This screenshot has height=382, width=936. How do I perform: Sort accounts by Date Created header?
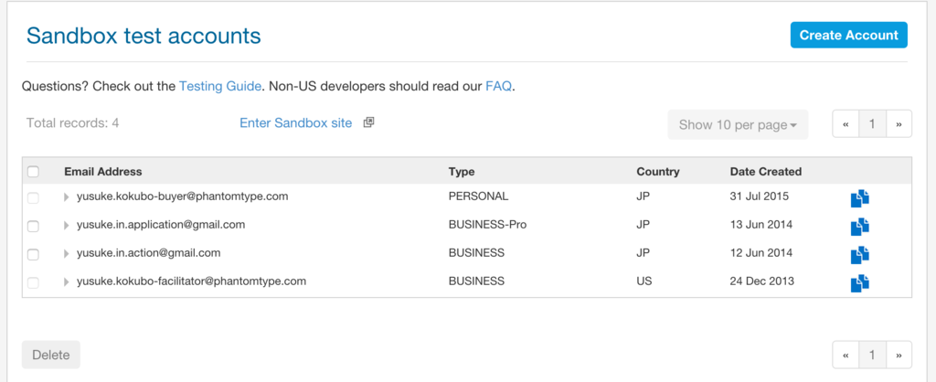click(x=765, y=172)
